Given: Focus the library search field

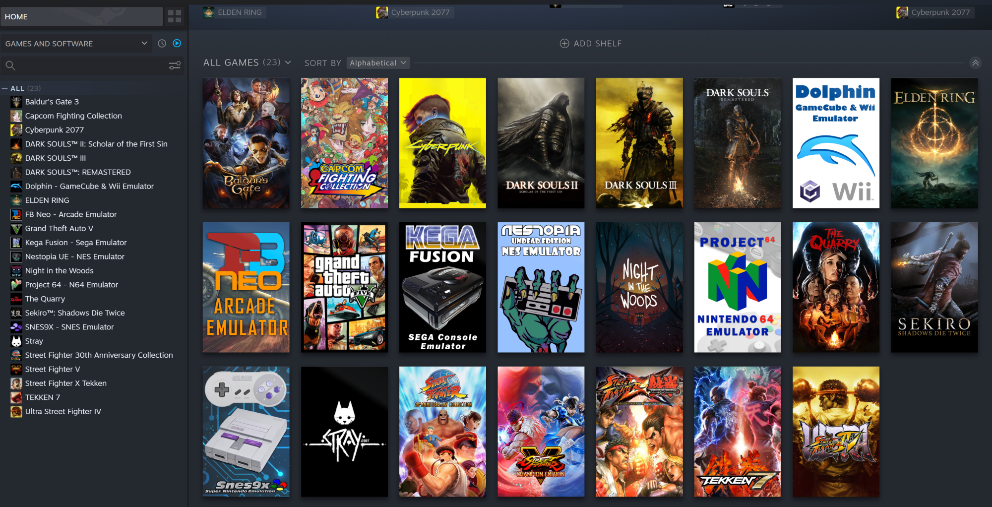Looking at the screenshot, I should click(92, 65).
